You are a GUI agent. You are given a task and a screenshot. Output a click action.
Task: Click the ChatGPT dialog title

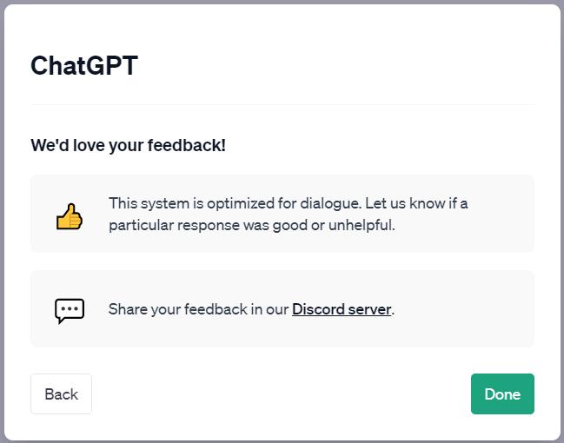[84, 65]
